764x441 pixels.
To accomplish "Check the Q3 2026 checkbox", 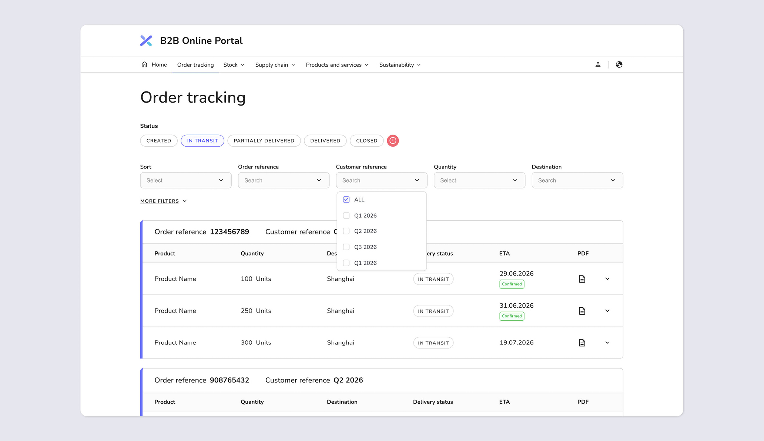I will 346,247.
